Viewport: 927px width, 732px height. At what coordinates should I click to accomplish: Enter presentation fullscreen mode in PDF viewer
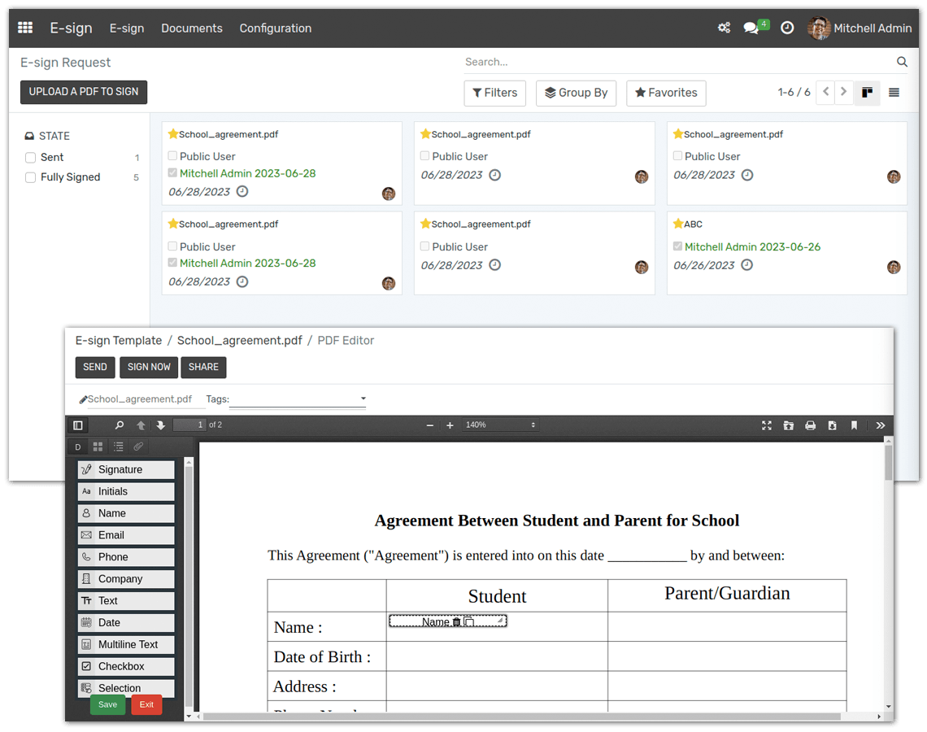(767, 425)
